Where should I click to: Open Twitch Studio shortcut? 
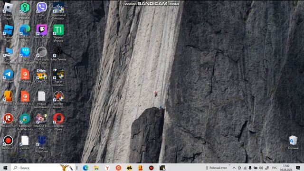pyautogui.click(x=41, y=32)
